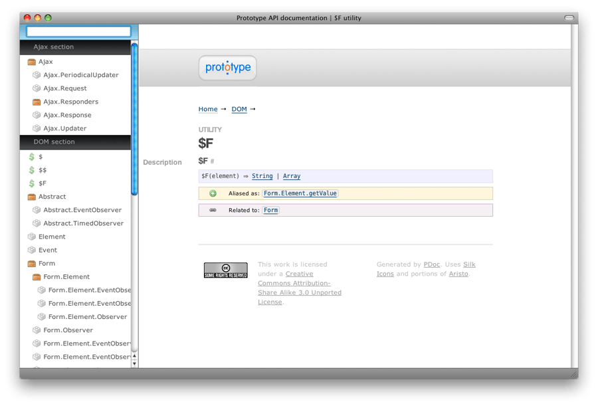The width and height of the screenshot is (598, 406).
Task: Focus the sidebar search field
Action: click(x=78, y=32)
